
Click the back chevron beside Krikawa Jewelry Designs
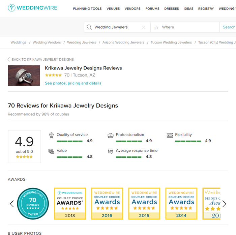[9, 59]
